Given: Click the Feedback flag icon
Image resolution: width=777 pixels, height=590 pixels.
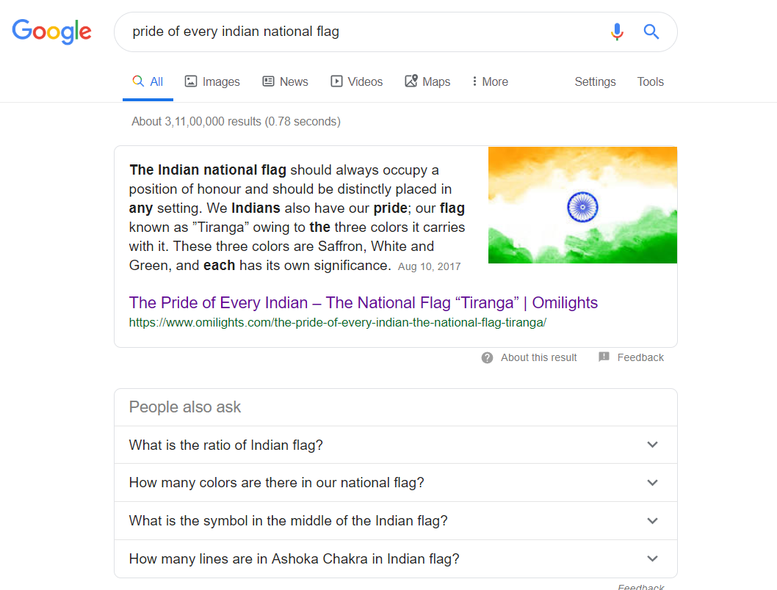Looking at the screenshot, I should click(604, 357).
